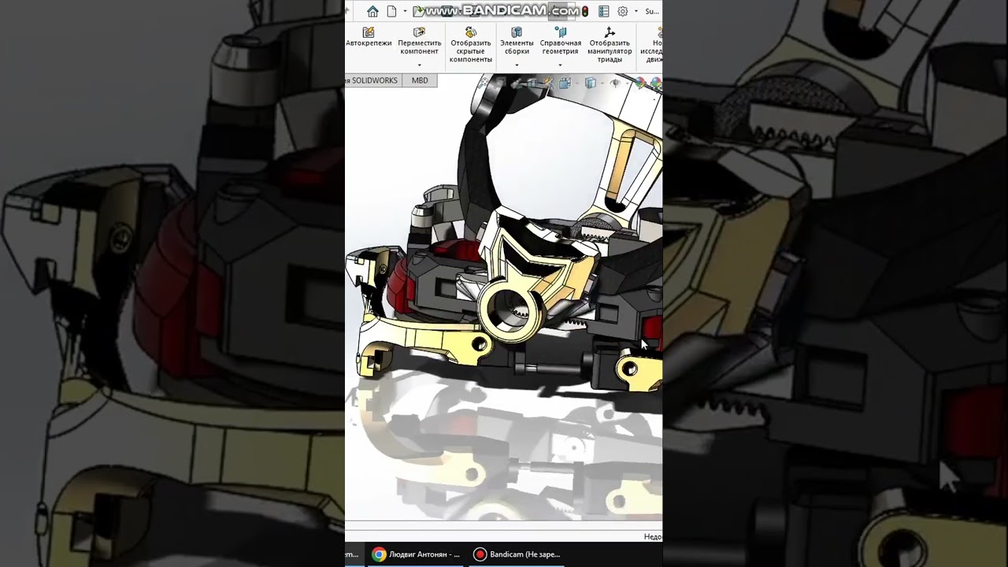The image size is (1008, 567).
Task: Click the Display Style cube icon
Action: 590,83
